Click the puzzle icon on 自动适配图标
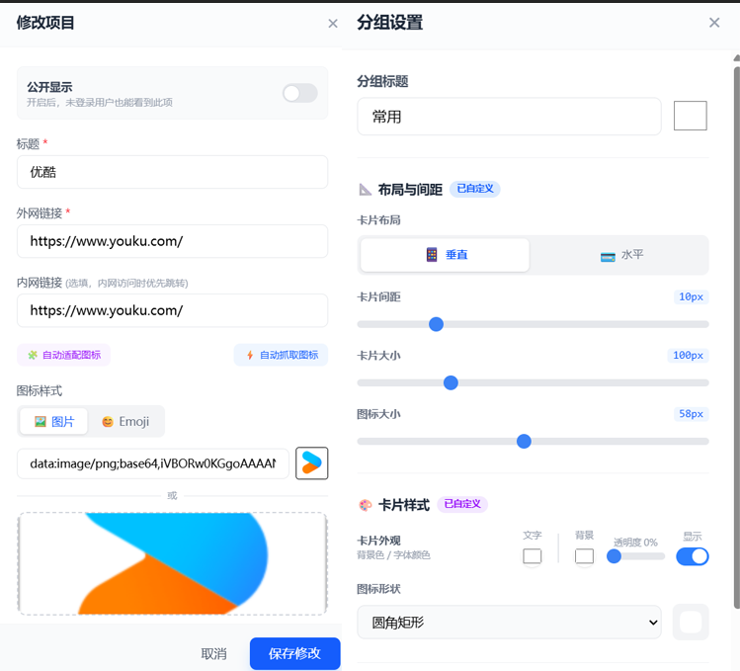The image size is (740, 671). click(32, 355)
